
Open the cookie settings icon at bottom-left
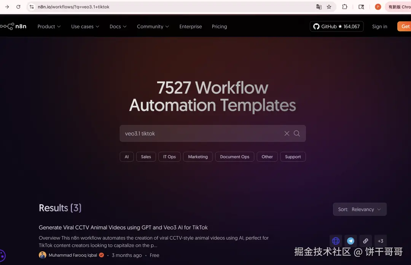coord(2,256)
